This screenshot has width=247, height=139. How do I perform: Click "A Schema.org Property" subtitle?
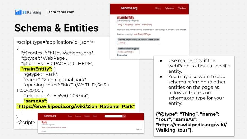tap(128, 21)
